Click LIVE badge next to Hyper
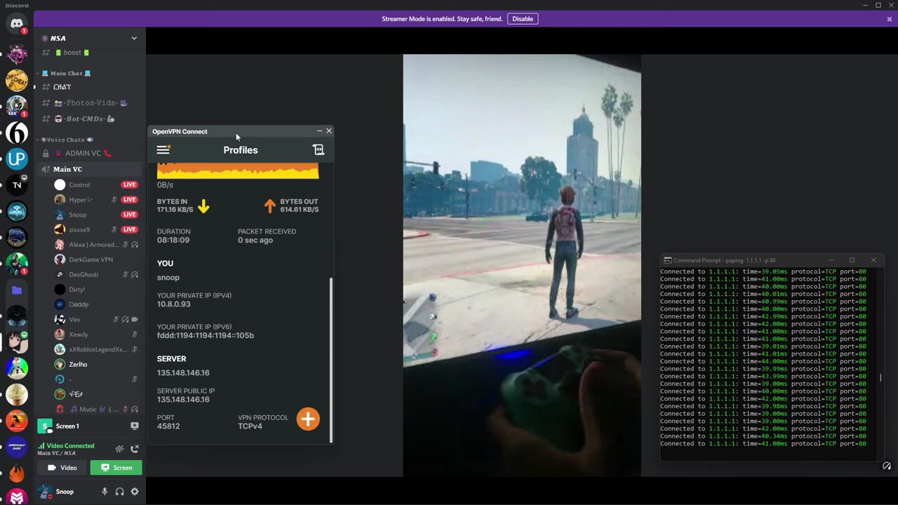The image size is (898, 505). (x=129, y=200)
